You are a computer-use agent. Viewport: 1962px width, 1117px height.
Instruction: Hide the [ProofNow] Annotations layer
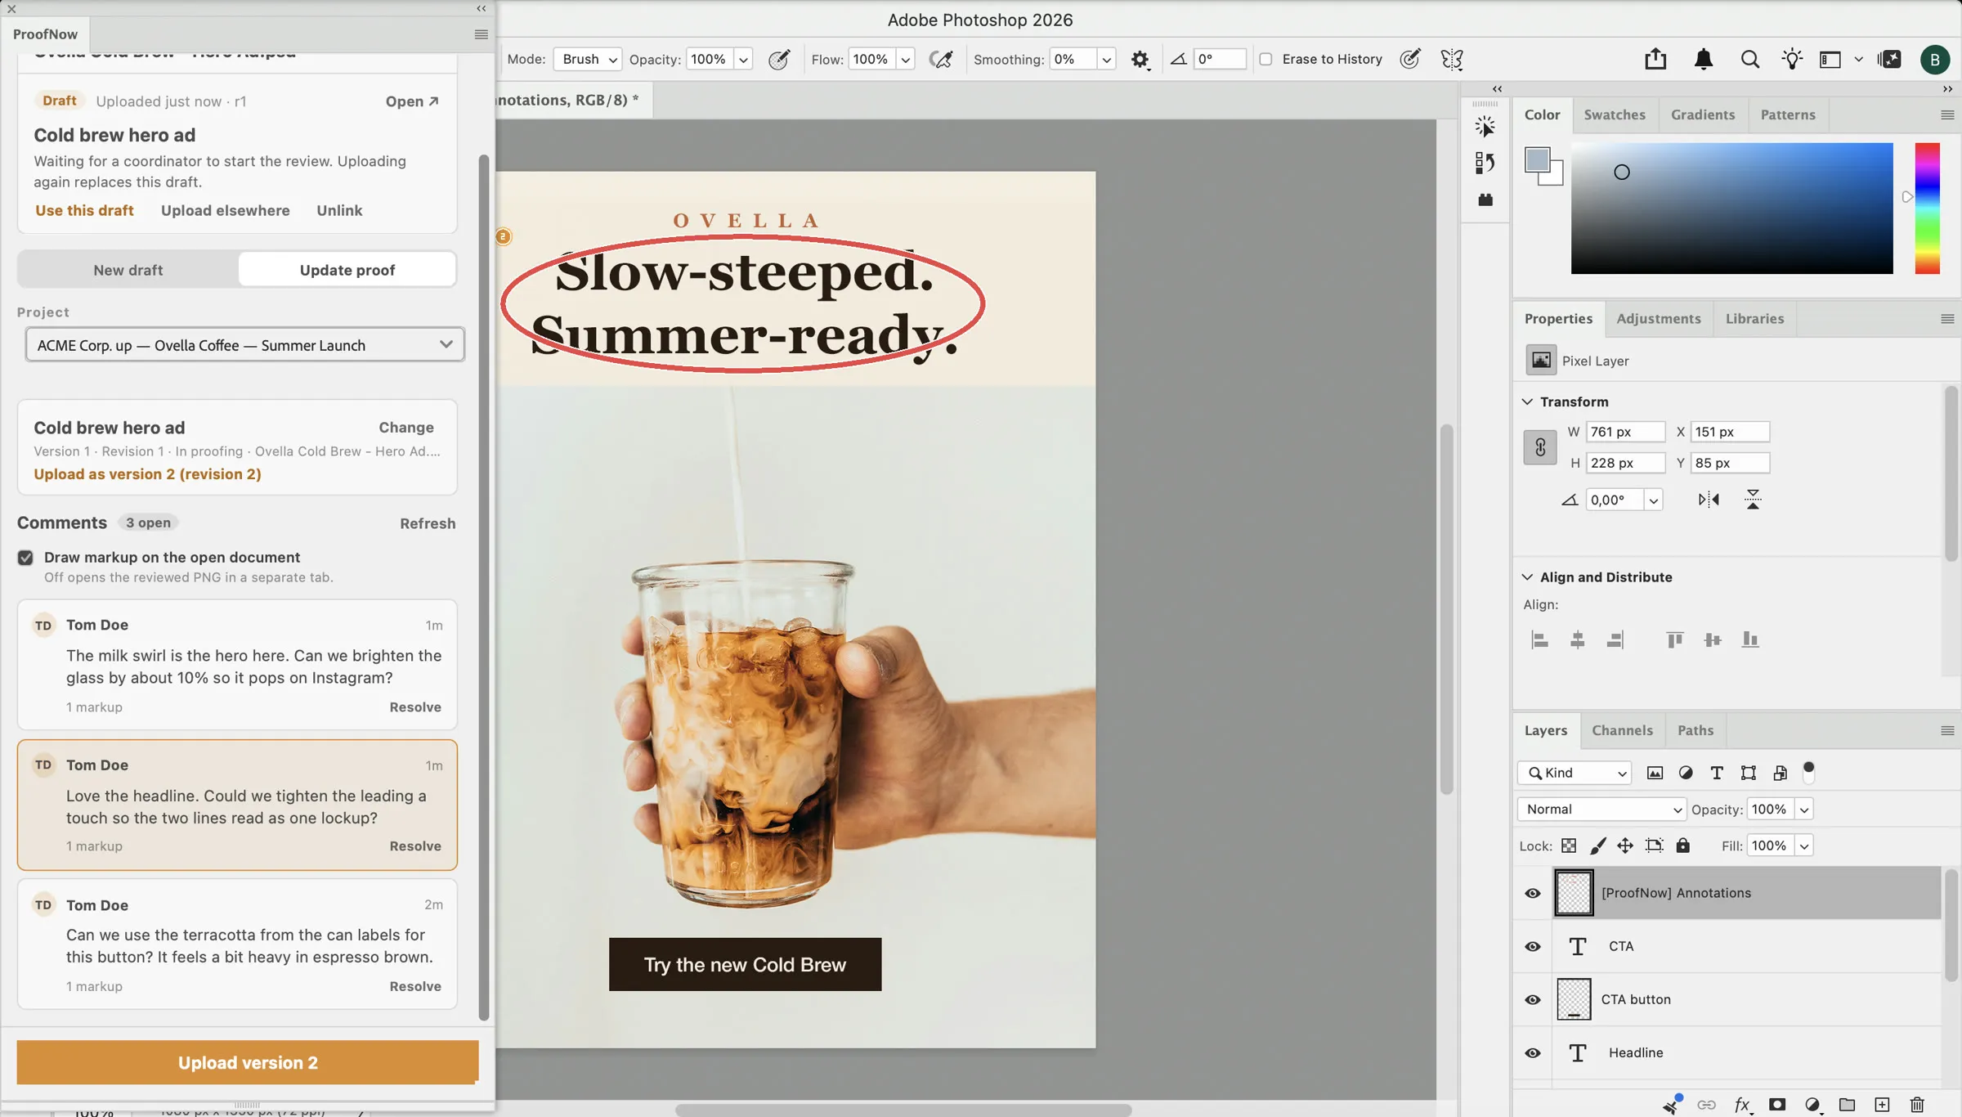1533,893
